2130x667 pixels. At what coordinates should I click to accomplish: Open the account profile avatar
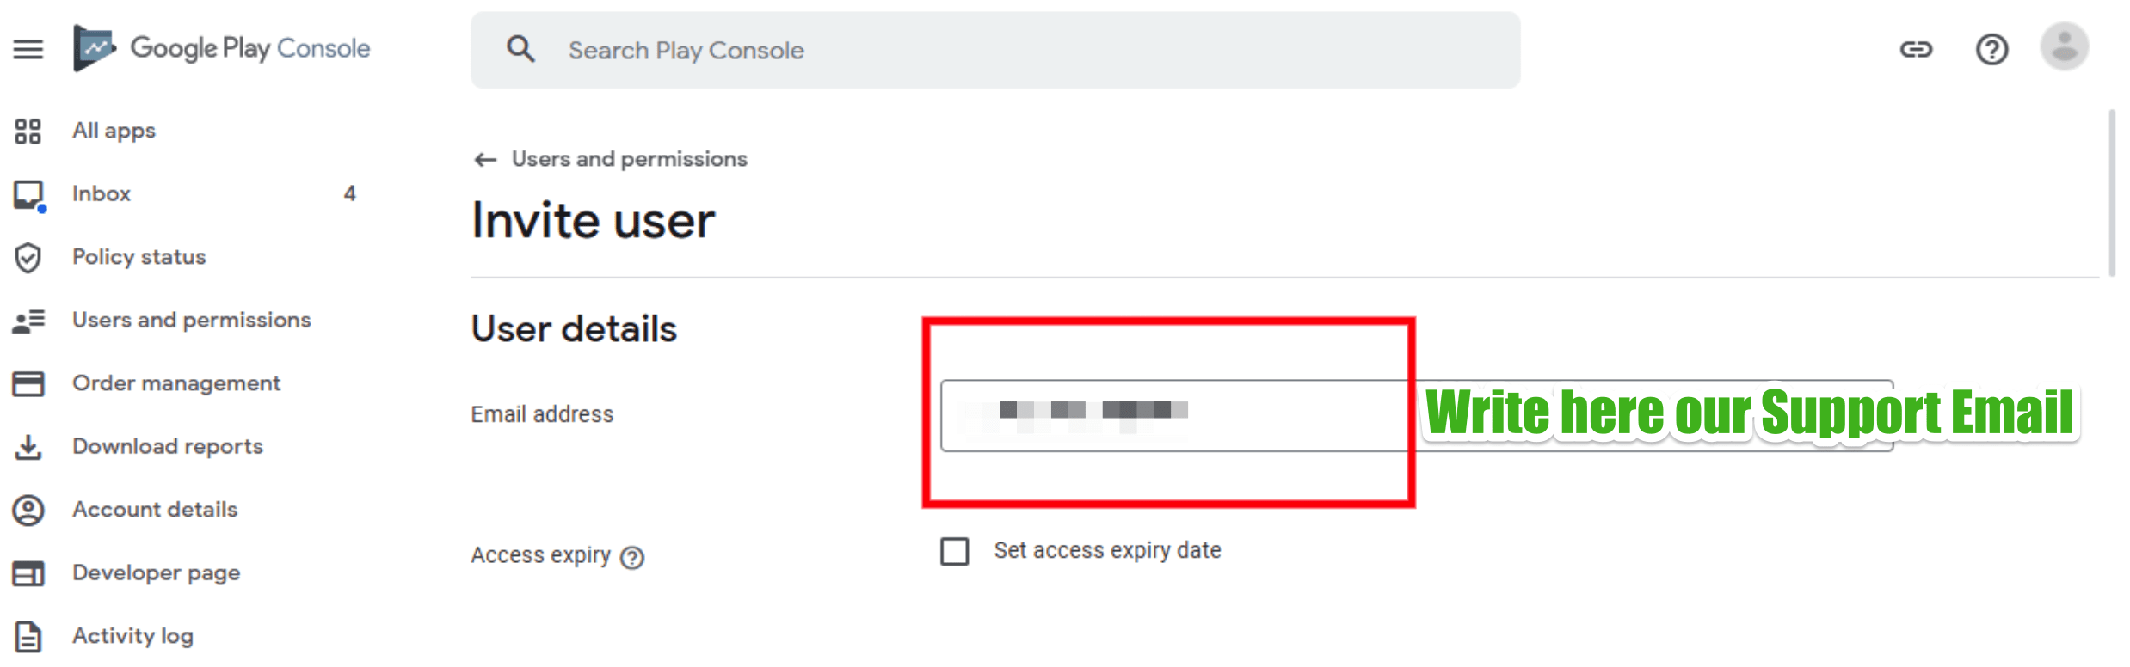[2065, 46]
